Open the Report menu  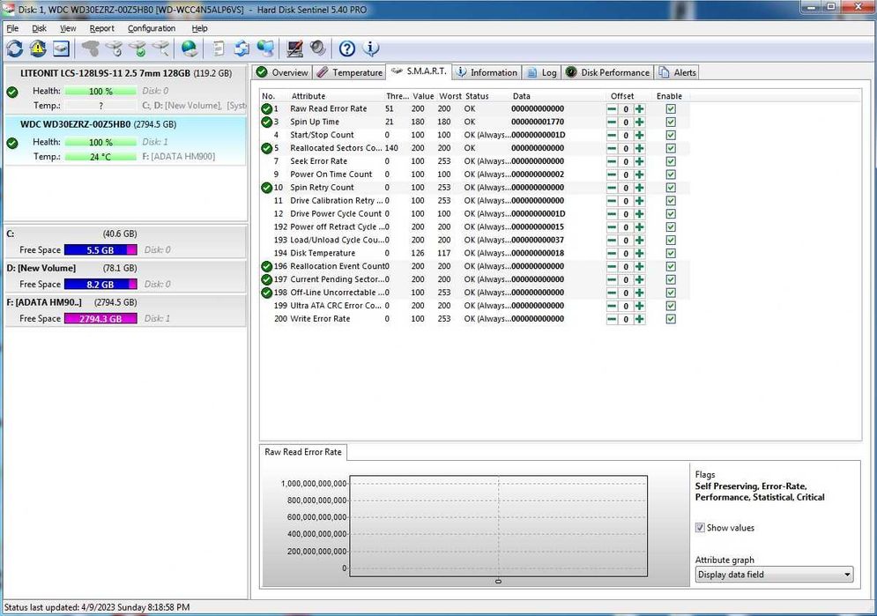101,28
